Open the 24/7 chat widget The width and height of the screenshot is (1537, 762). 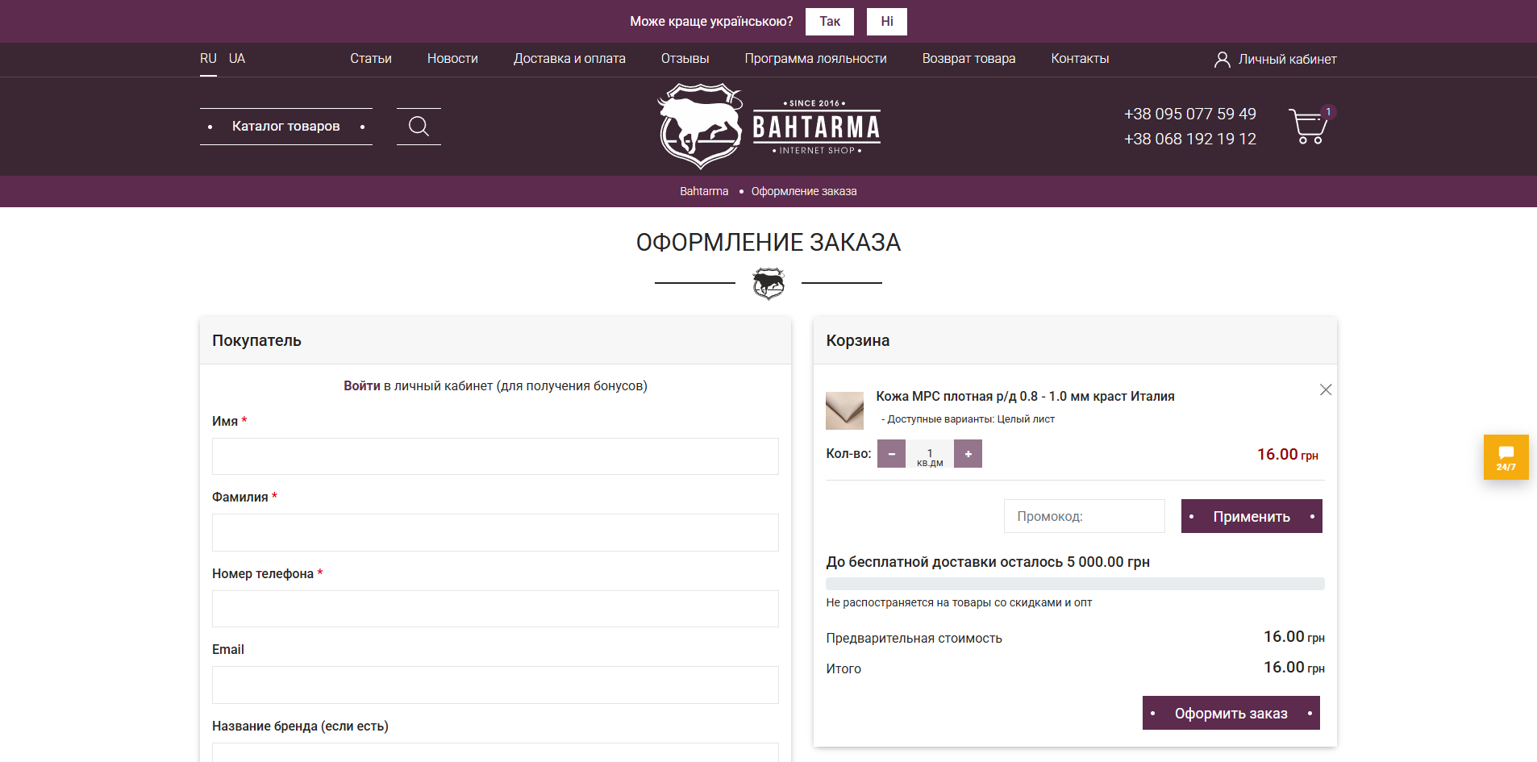[x=1506, y=457]
